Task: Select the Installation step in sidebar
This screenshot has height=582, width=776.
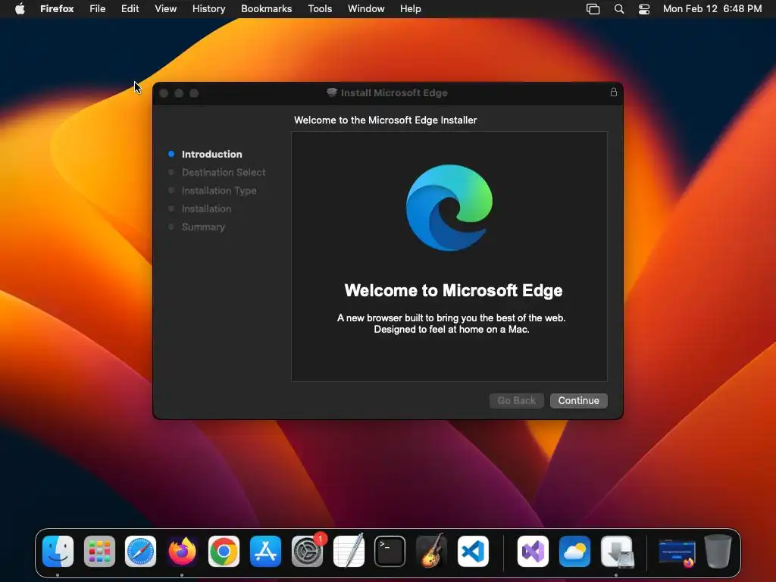Action: point(206,209)
